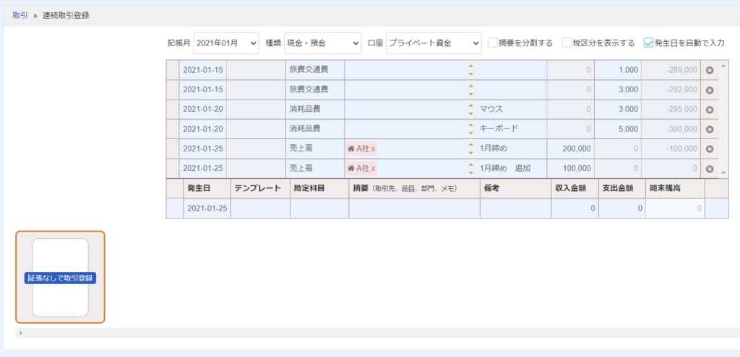The image size is (740, 357).
Task: Delete the 1,000 旅費交通費 row
Action: (710, 70)
